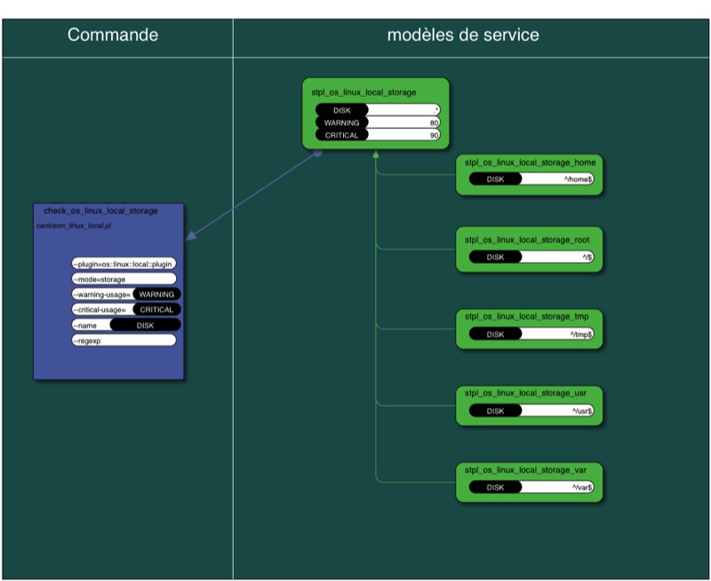
Task: Click the --regexp argument field
Action: (124, 340)
